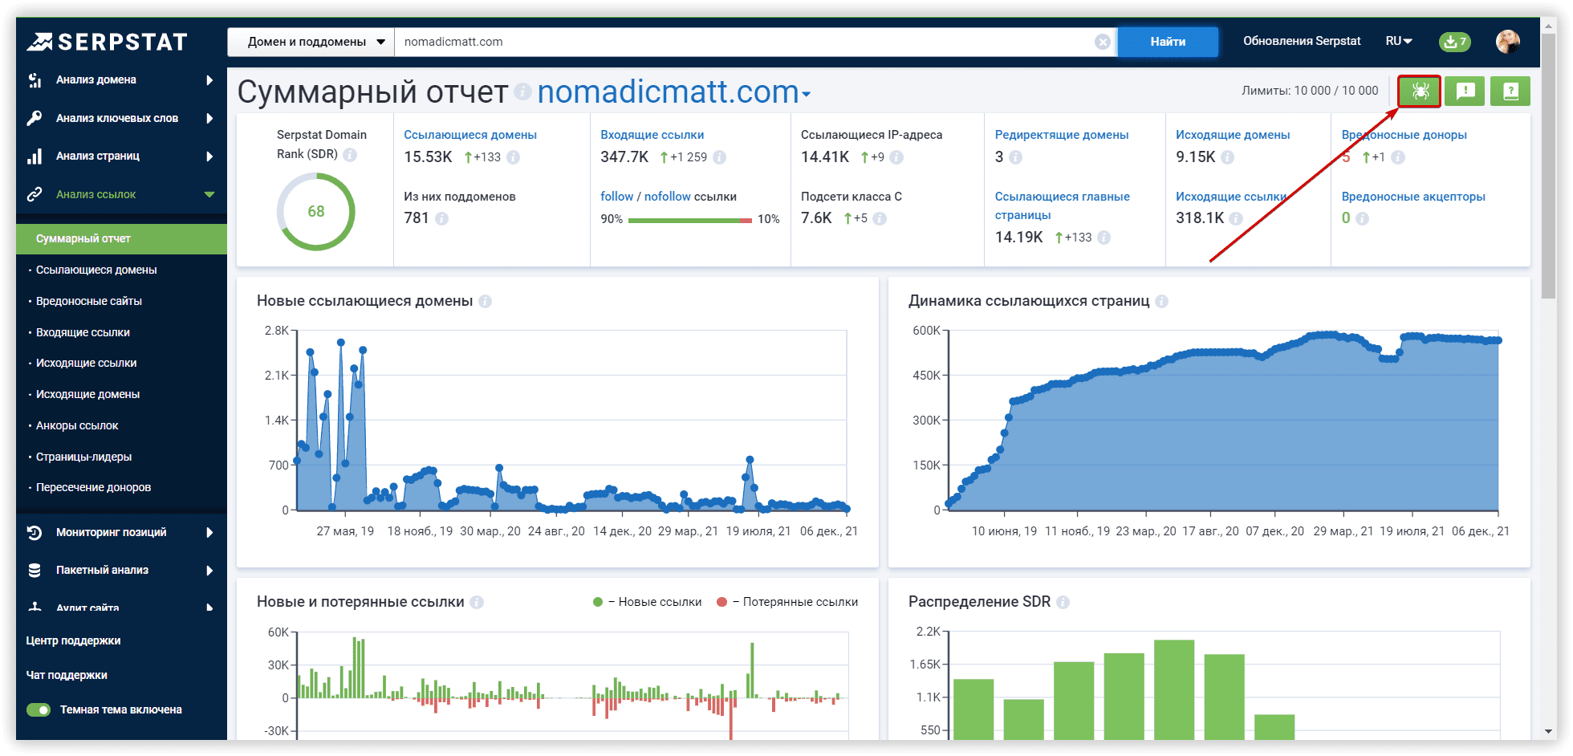Open Анкоры ссылок sidebar item

pyautogui.click(x=77, y=425)
